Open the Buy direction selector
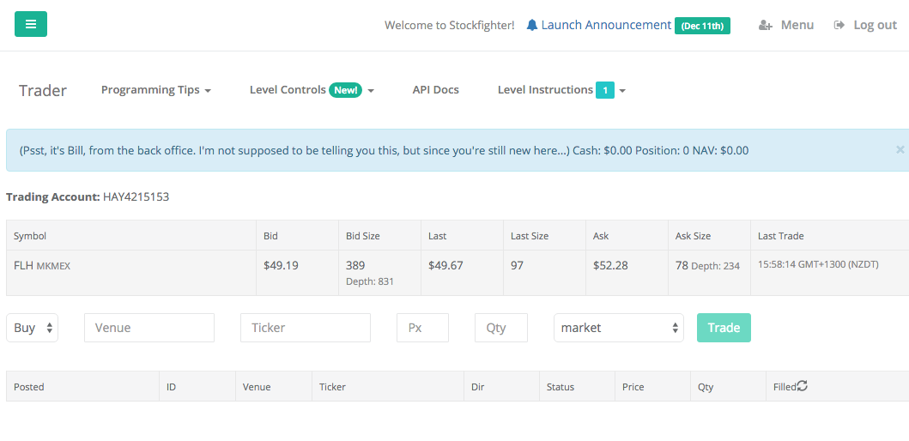The height and width of the screenshot is (441, 909). [32, 328]
